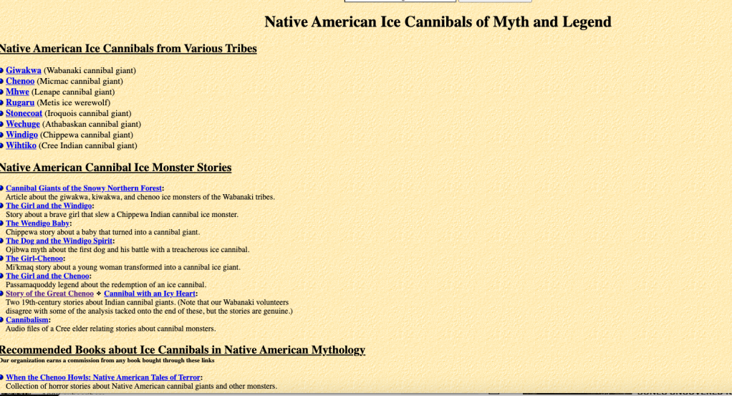Screen dimensions: 732x396
Task: Open Story of the Great Chenoo
Action: [49, 294]
